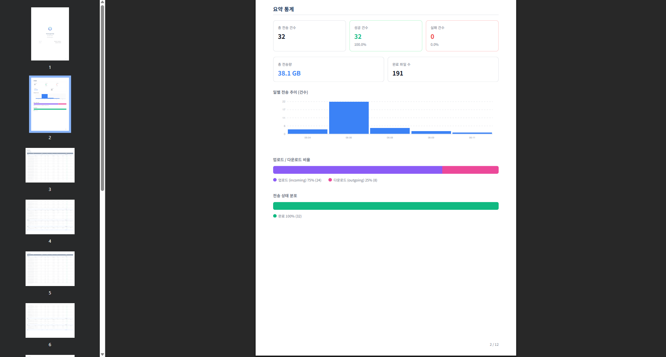Viewport: 666px width, 357px height.
Task: Click the '성공 건수' card label
Action: click(x=361, y=28)
